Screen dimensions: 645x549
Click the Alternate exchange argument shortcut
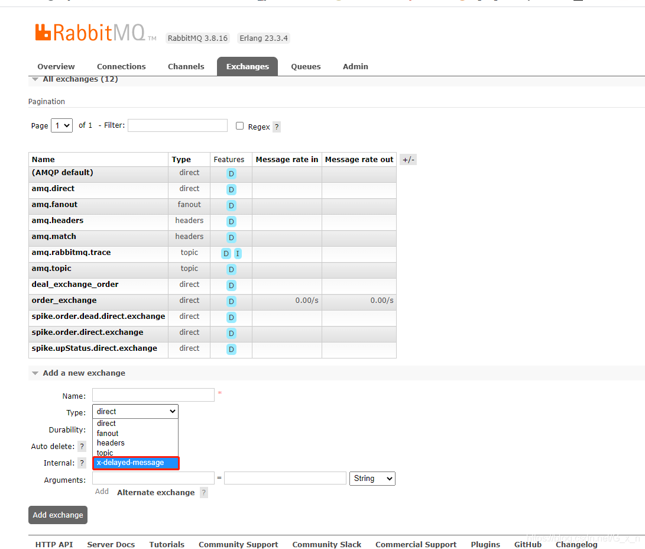coord(156,493)
